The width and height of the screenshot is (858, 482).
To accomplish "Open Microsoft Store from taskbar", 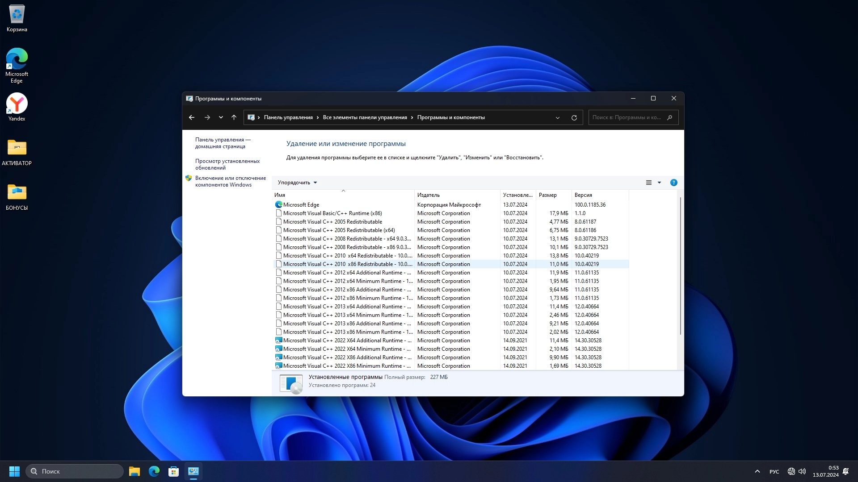I will tap(173, 471).
